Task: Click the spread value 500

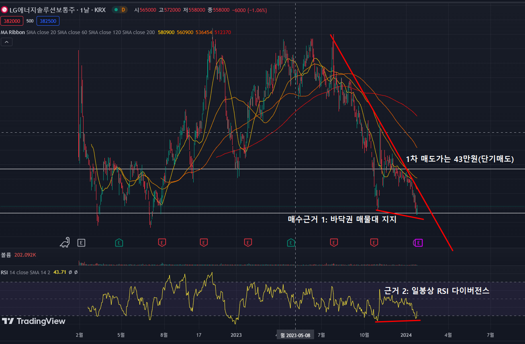Action: pos(30,21)
